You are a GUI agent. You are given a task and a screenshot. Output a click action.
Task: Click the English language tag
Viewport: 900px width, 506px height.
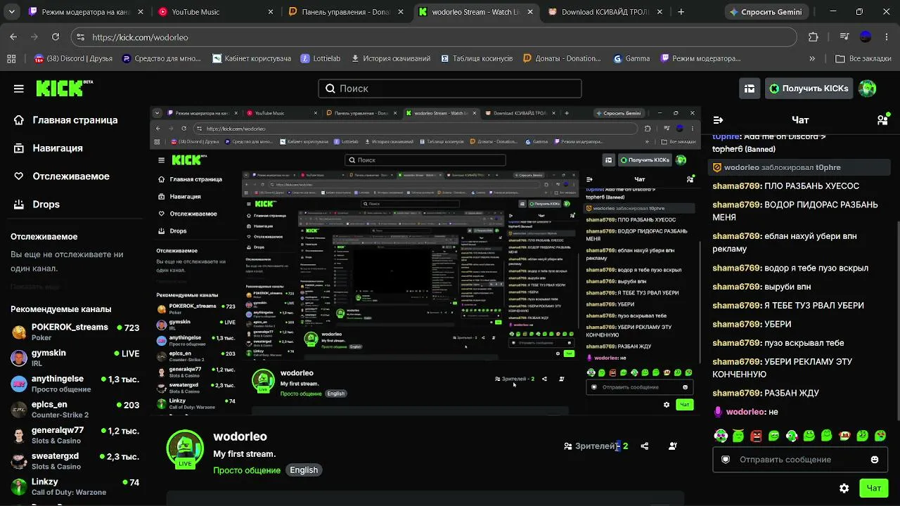coord(304,470)
